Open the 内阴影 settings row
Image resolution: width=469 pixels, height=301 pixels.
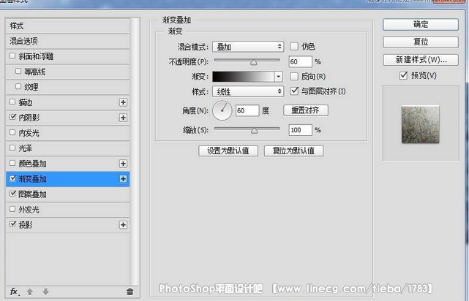(68, 118)
